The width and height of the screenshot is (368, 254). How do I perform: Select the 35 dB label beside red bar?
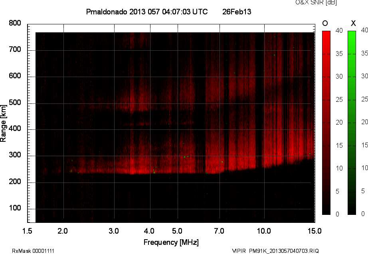[339, 54]
